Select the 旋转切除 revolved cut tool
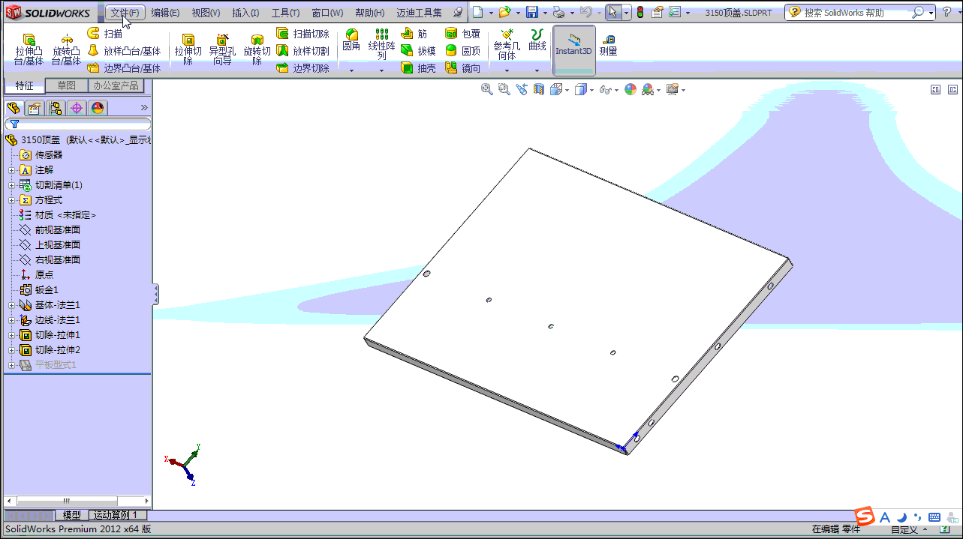 [257, 49]
